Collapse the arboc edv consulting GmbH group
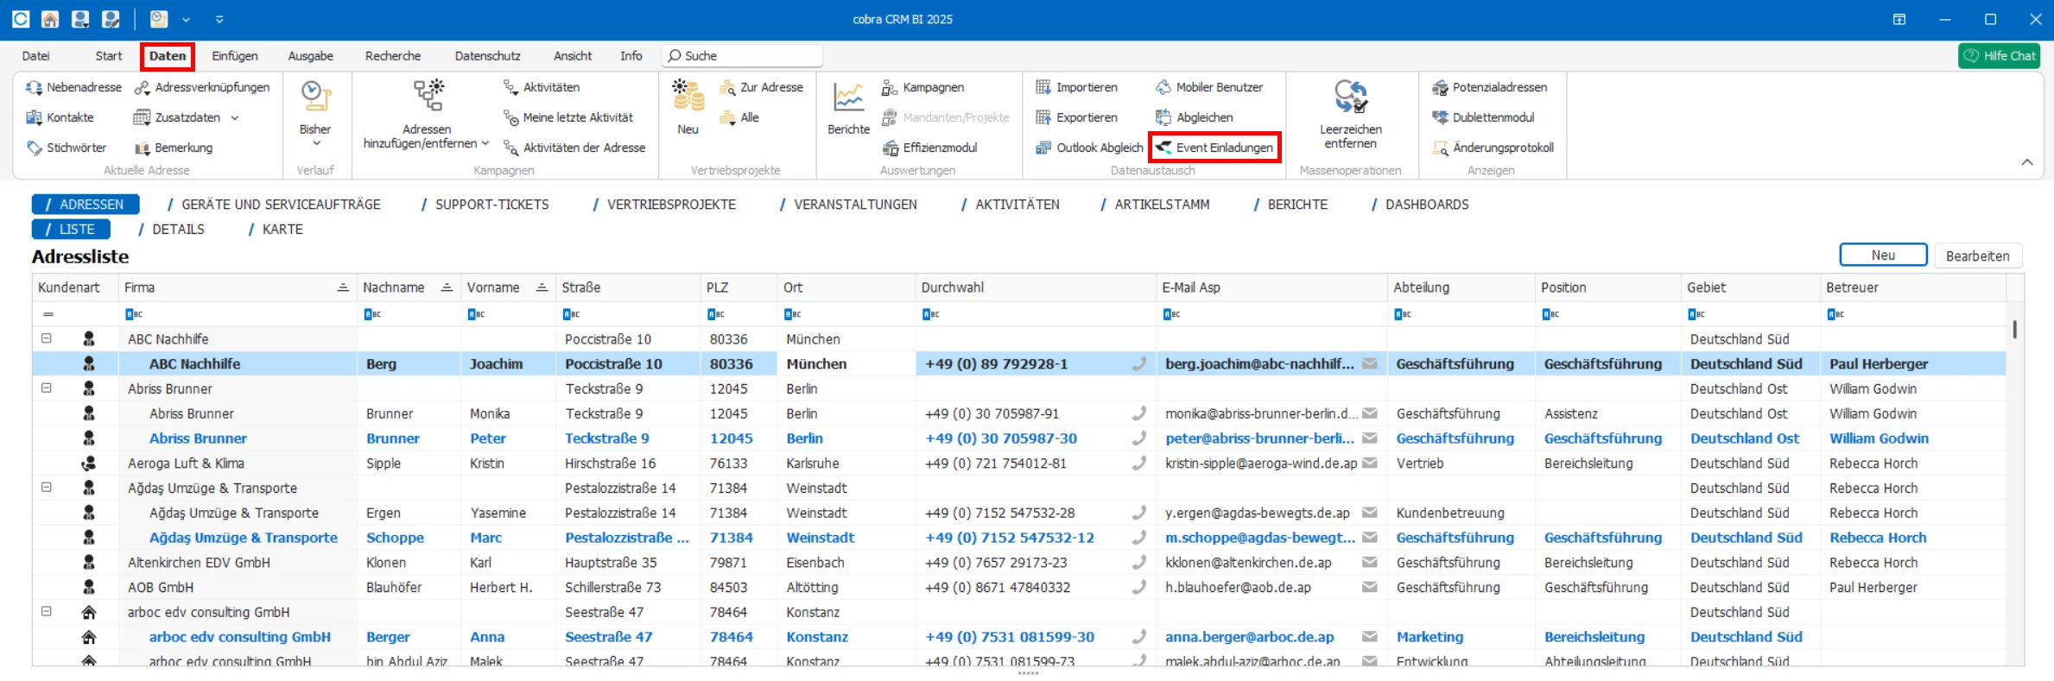 tap(47, 612)
